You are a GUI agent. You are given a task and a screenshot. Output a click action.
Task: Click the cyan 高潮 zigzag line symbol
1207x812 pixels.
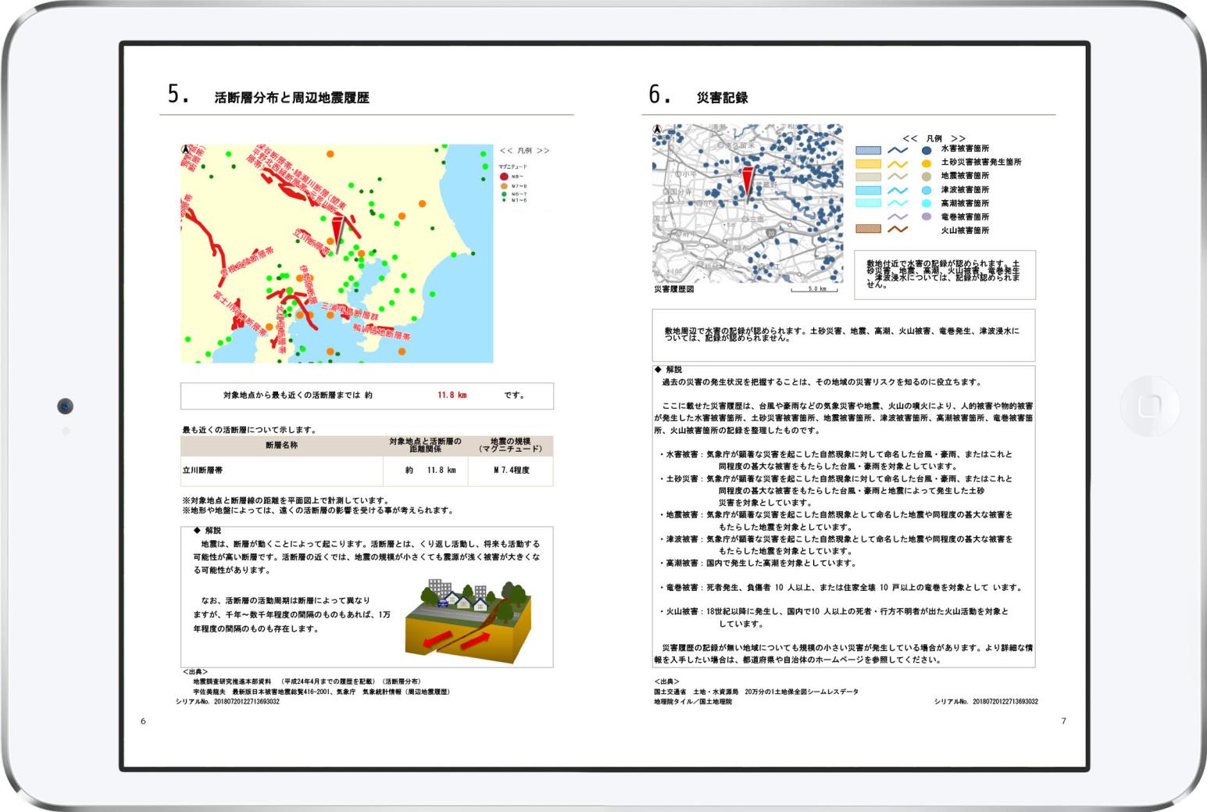(x=898, y=203)
